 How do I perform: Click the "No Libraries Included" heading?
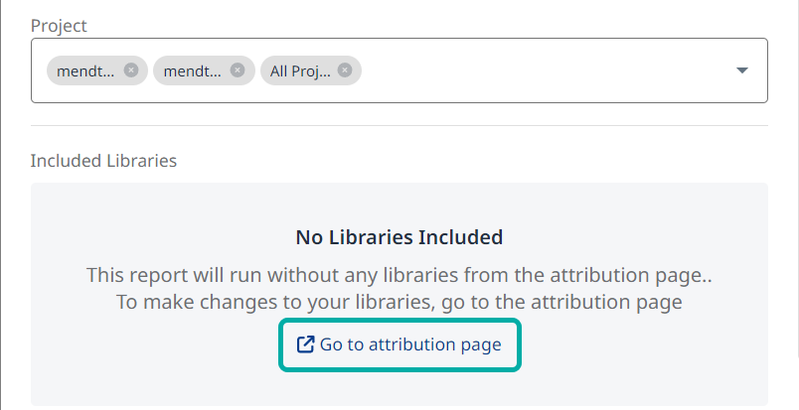point(399,237)
